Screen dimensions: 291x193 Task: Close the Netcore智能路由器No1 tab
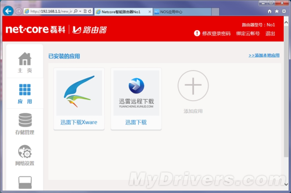(150, 12)
